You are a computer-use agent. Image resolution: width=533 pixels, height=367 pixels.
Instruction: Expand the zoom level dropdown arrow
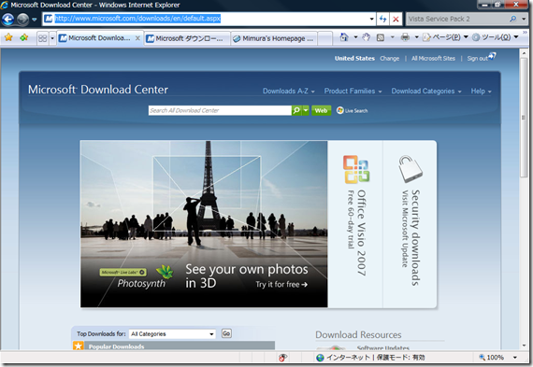(515, 358)
